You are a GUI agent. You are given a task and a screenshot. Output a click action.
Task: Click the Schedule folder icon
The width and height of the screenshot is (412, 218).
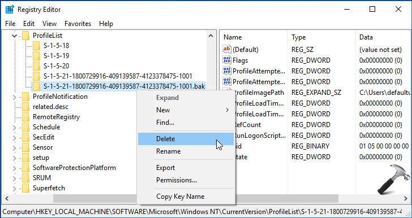pos(26,127)
